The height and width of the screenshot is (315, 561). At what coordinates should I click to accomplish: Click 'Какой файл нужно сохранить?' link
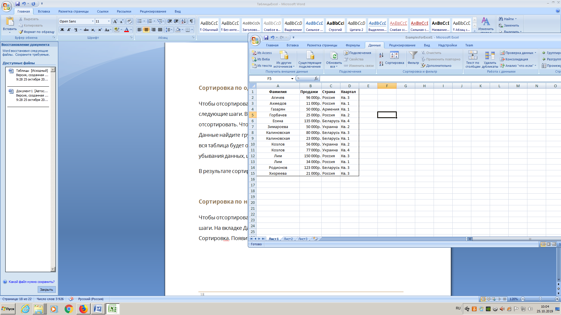(x=32, y=282)
